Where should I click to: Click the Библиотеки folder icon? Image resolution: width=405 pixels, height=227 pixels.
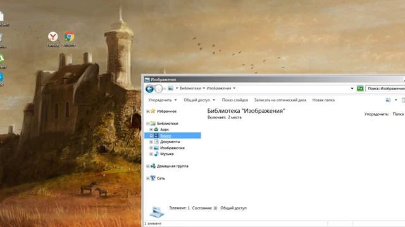153,124
